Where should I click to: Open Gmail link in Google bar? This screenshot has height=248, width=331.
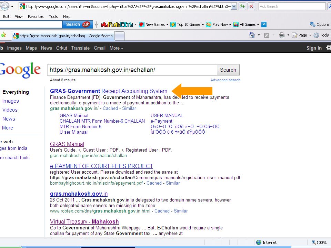(x=100, y=48)
